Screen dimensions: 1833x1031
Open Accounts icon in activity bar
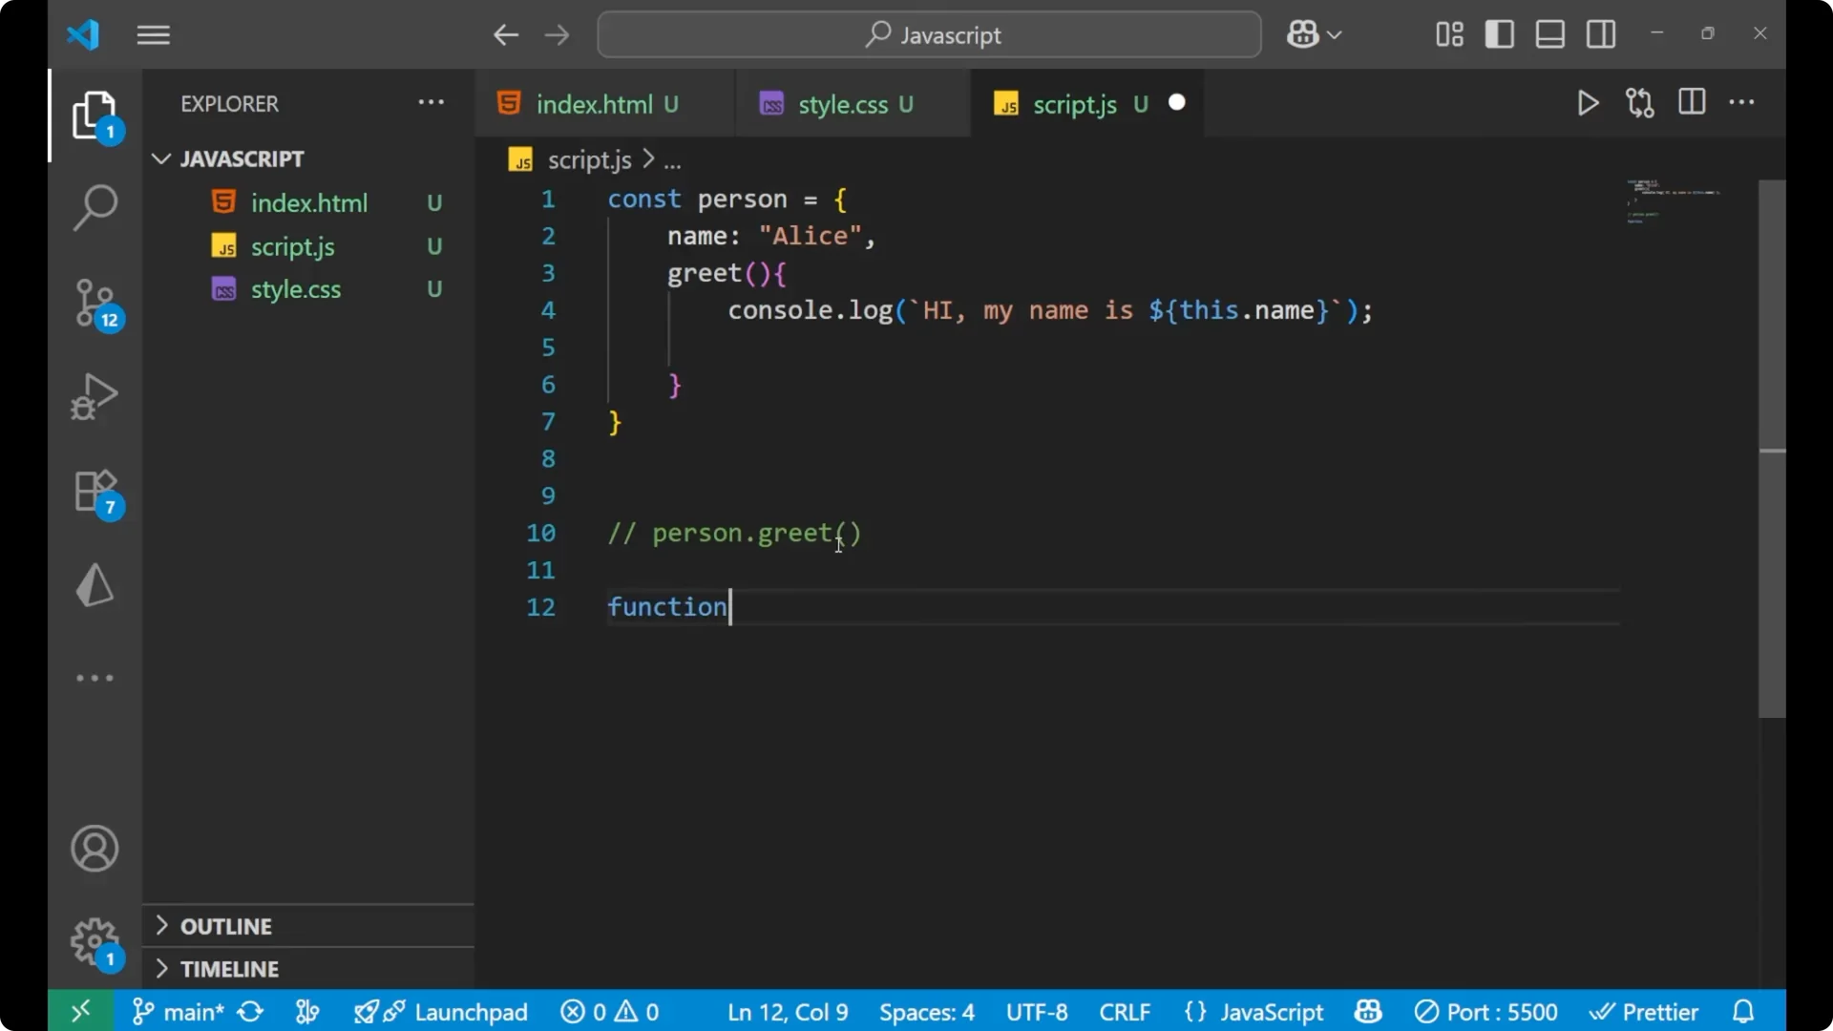click(x=95, y=849)
